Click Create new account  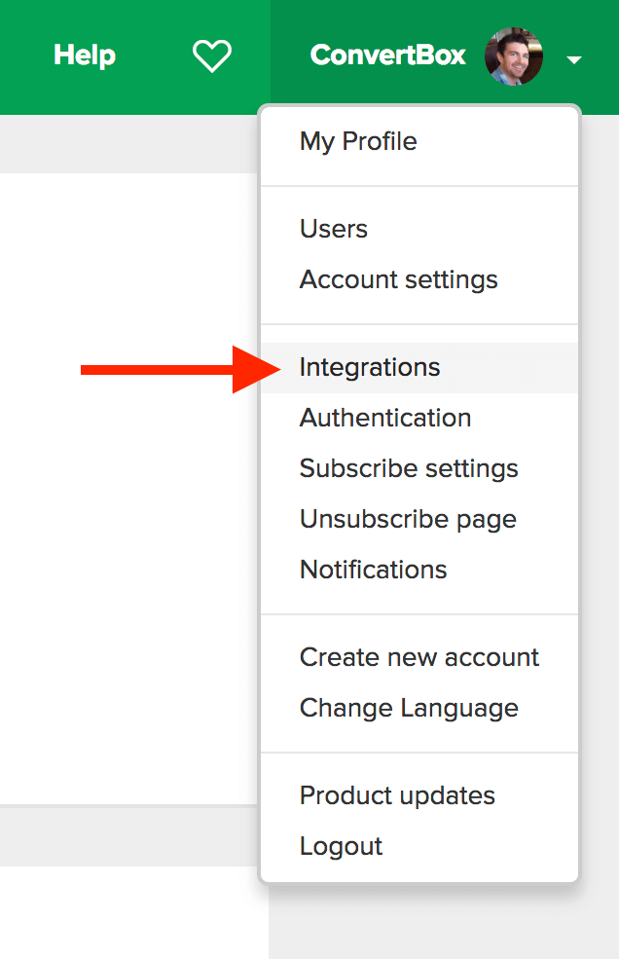(x=419, y=657)
